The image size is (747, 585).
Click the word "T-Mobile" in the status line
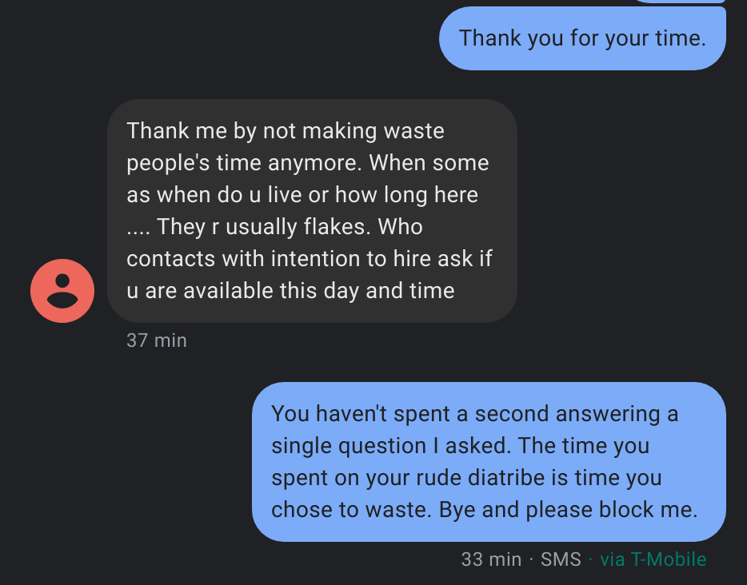tap(669, 559)
